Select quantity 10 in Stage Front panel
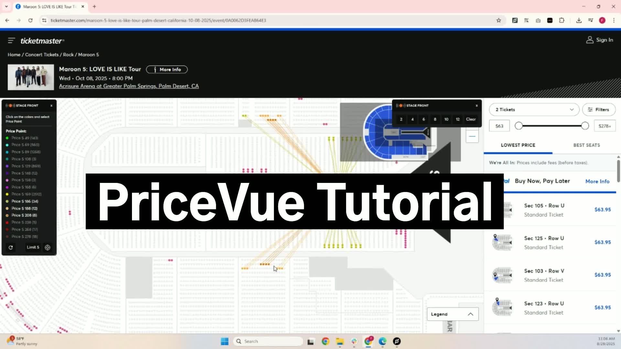Screen dimensions: 621x349 tap(446, 119)
